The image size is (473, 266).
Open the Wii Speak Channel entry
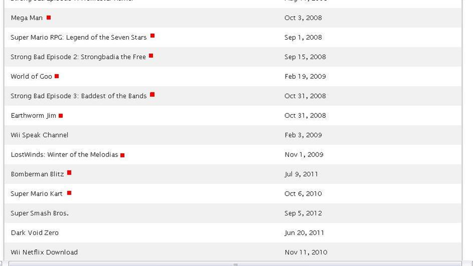(x=40, y=135)
